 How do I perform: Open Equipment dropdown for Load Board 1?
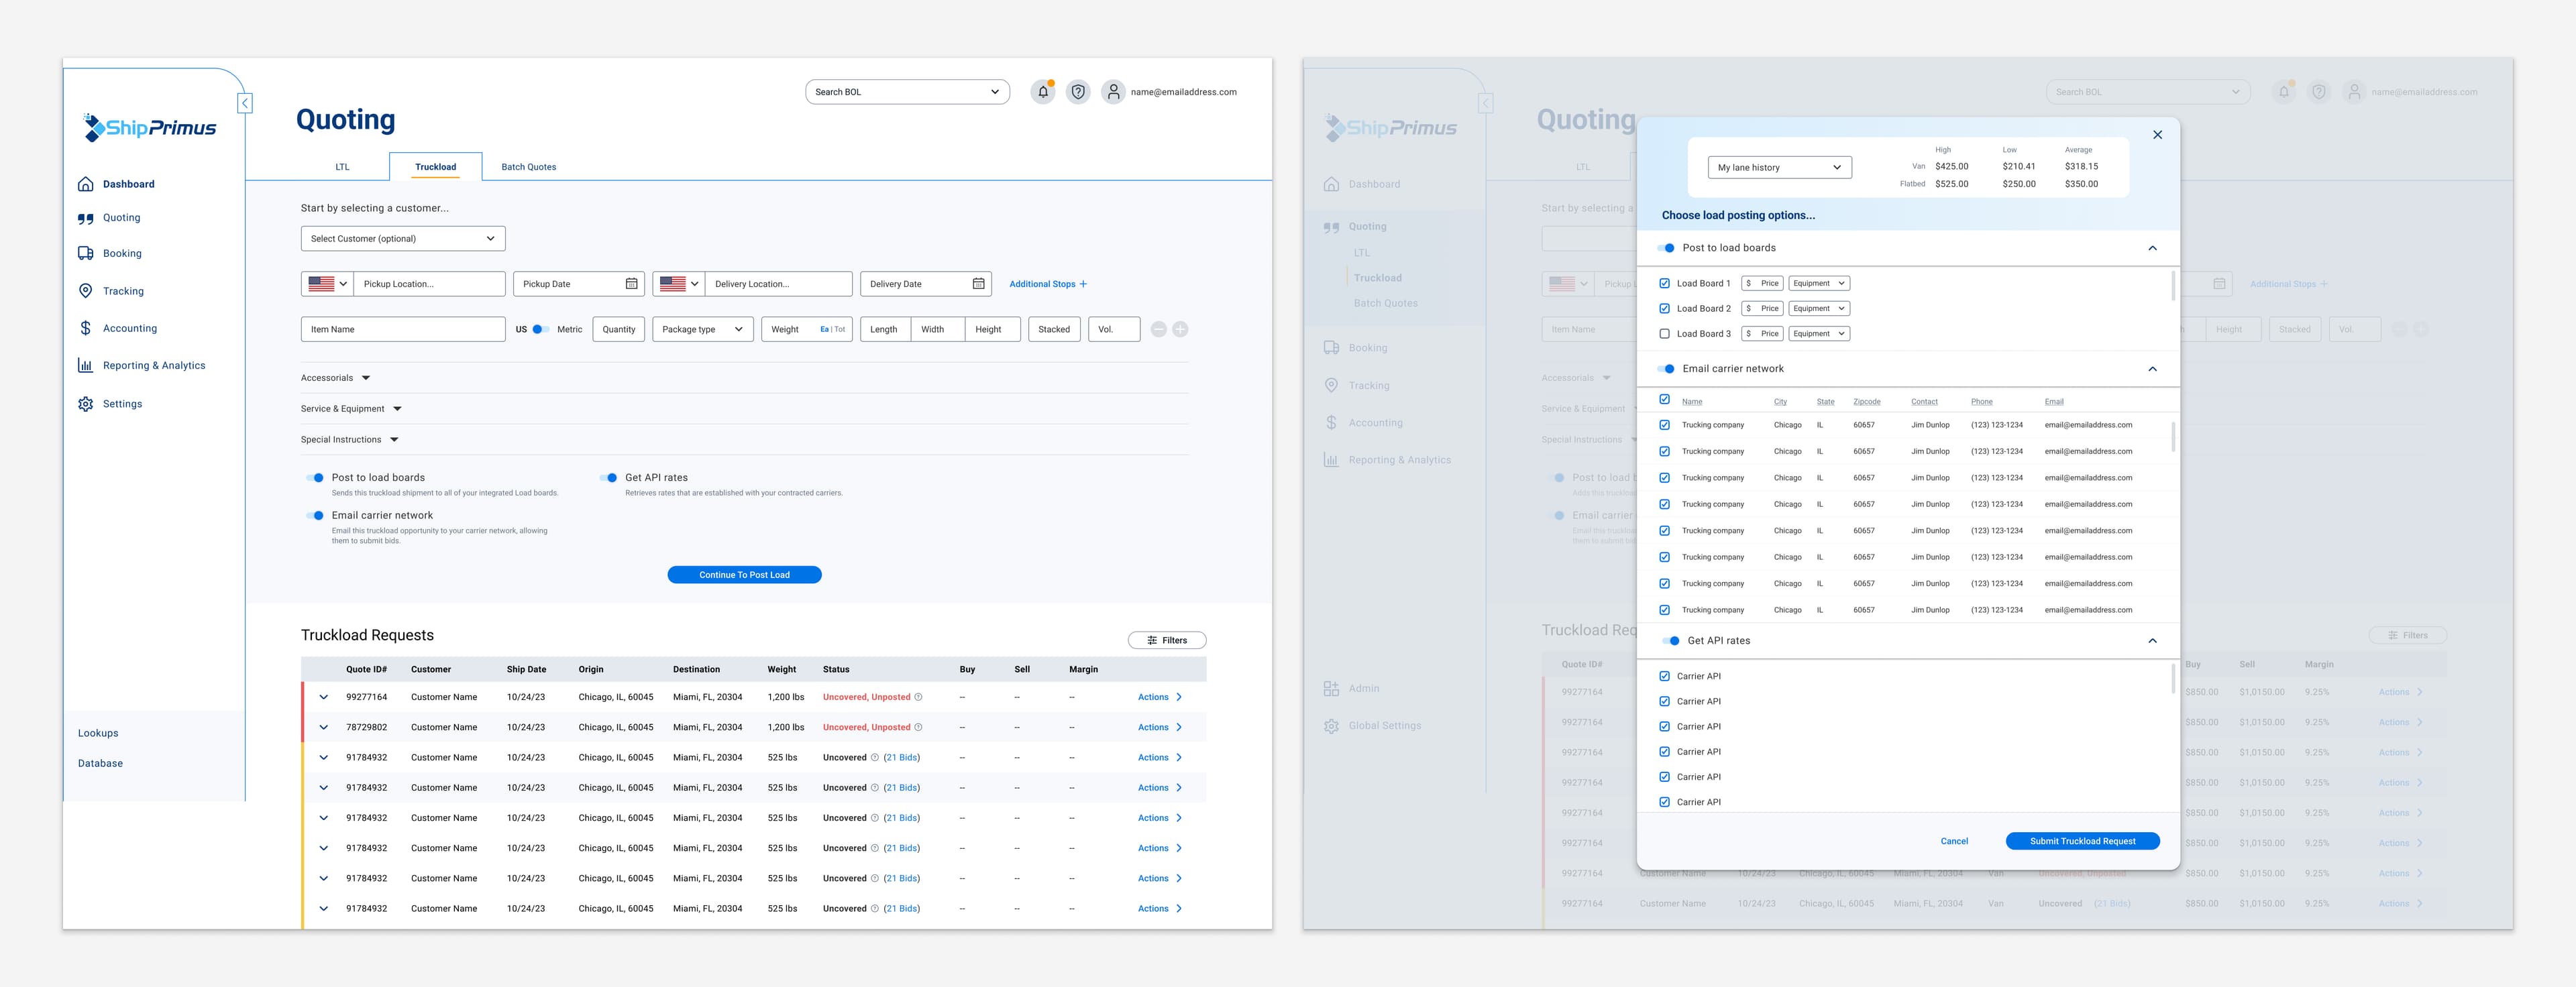click(1819, 284)
